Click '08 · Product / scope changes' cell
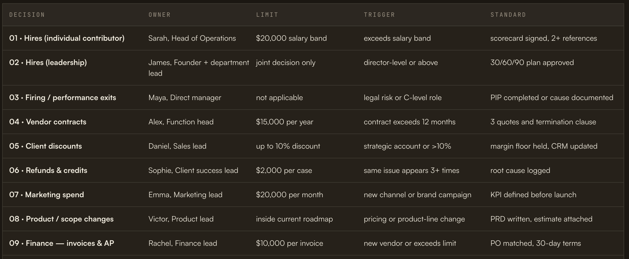The image size is (629, 259). (61, 219)
